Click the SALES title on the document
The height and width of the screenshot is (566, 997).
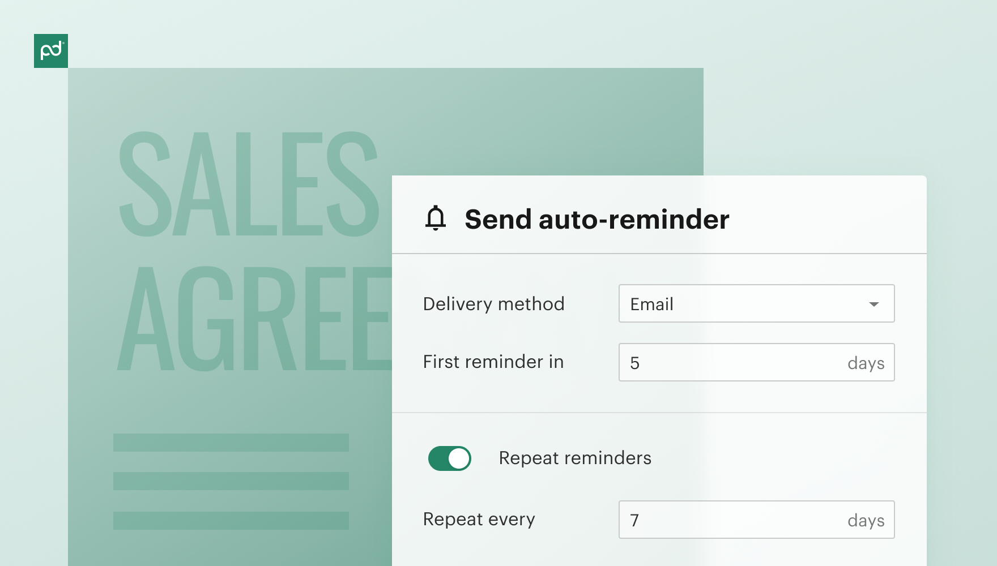tap(248, 184)
